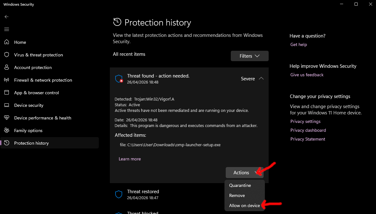
Task: Click the Threat found - action needed title
Action: pyautogui.click(x=158, y=76)
